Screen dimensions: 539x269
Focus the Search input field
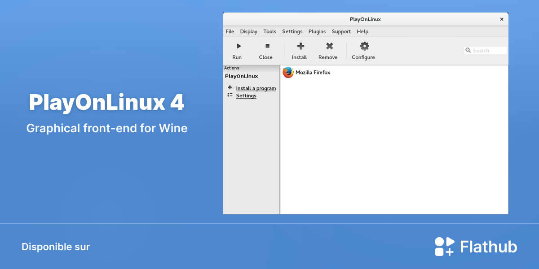click(x=486, y=51)
